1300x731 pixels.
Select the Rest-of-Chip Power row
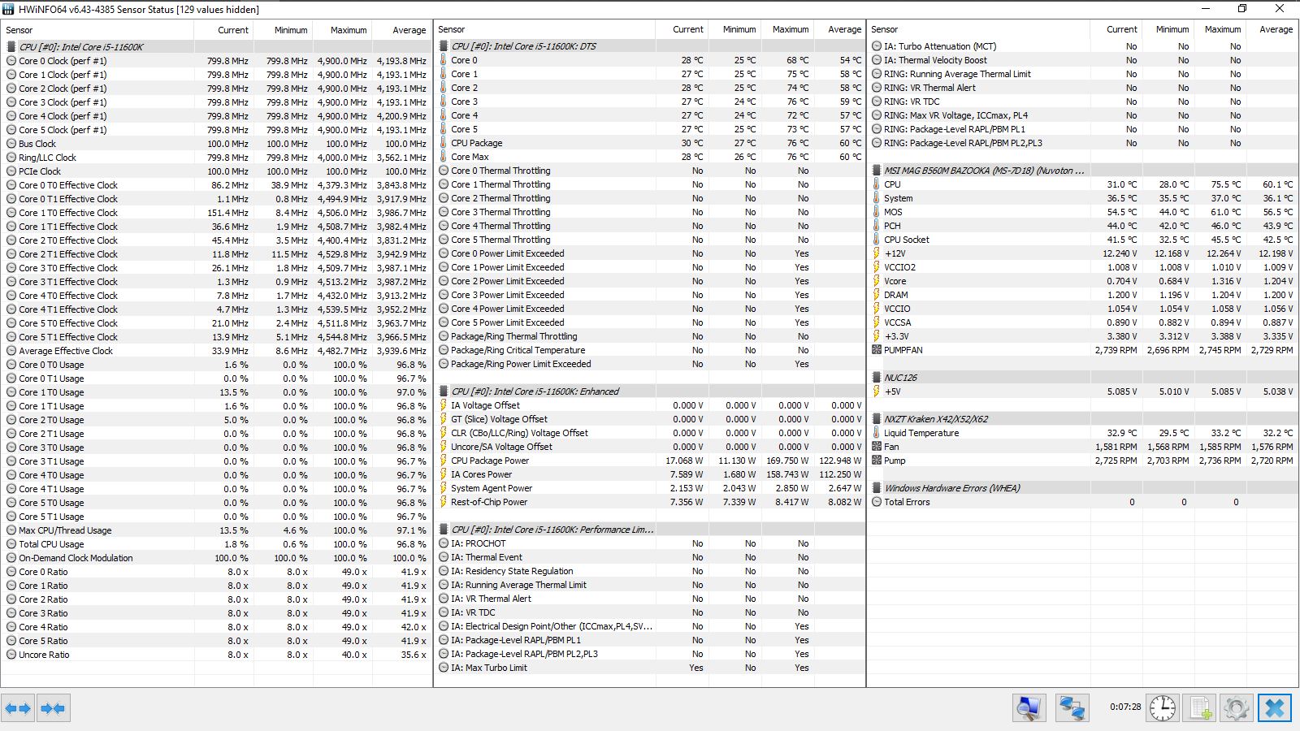[x=650, y=502]
